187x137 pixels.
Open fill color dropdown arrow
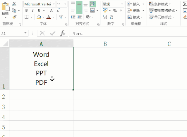44,17
